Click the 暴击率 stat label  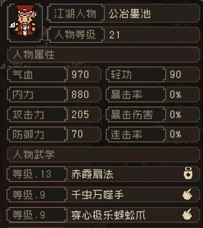coord(126,94)
